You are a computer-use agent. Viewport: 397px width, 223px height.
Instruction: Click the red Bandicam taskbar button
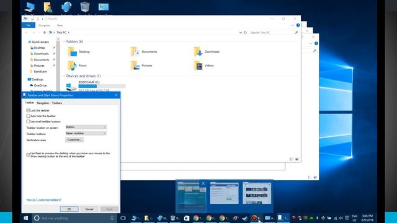click(256, 218)
